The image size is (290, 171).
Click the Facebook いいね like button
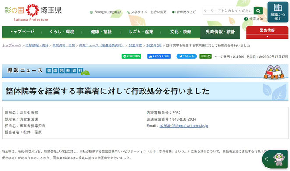click(x=159, y=57)
